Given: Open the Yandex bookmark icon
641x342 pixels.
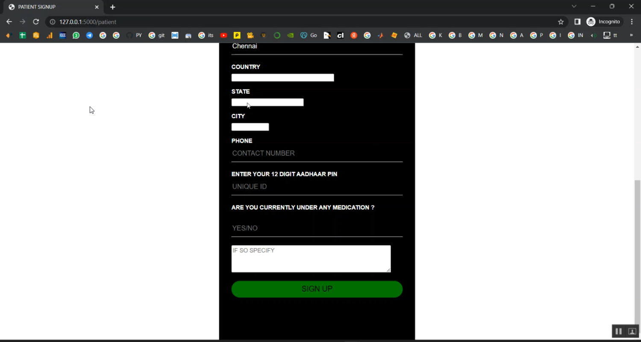Looking at the screenshot, I should click(354, 35).
